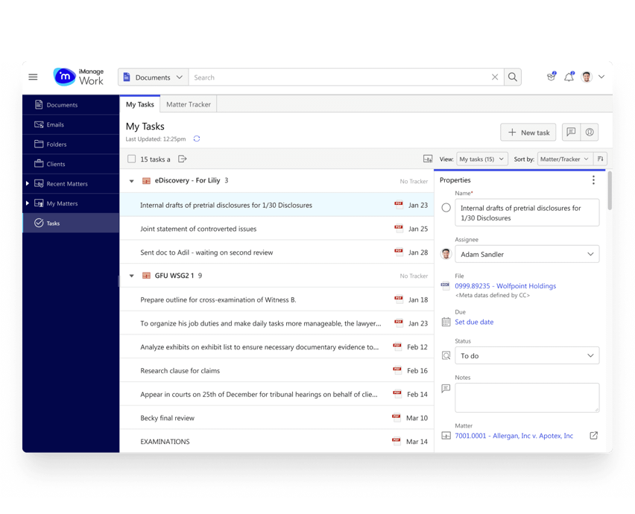
Task: Open the share inbox icon in header
Action: [x=552, y=77]
